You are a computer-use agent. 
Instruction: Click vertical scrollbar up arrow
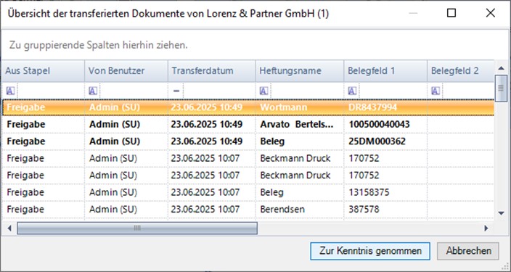point(502,68)
